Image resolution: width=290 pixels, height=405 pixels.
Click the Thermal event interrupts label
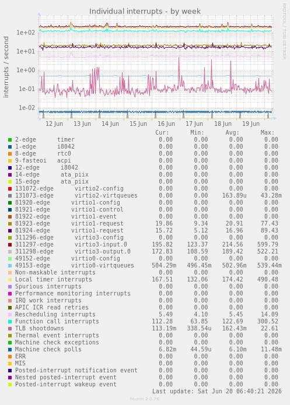pos(57,336)
